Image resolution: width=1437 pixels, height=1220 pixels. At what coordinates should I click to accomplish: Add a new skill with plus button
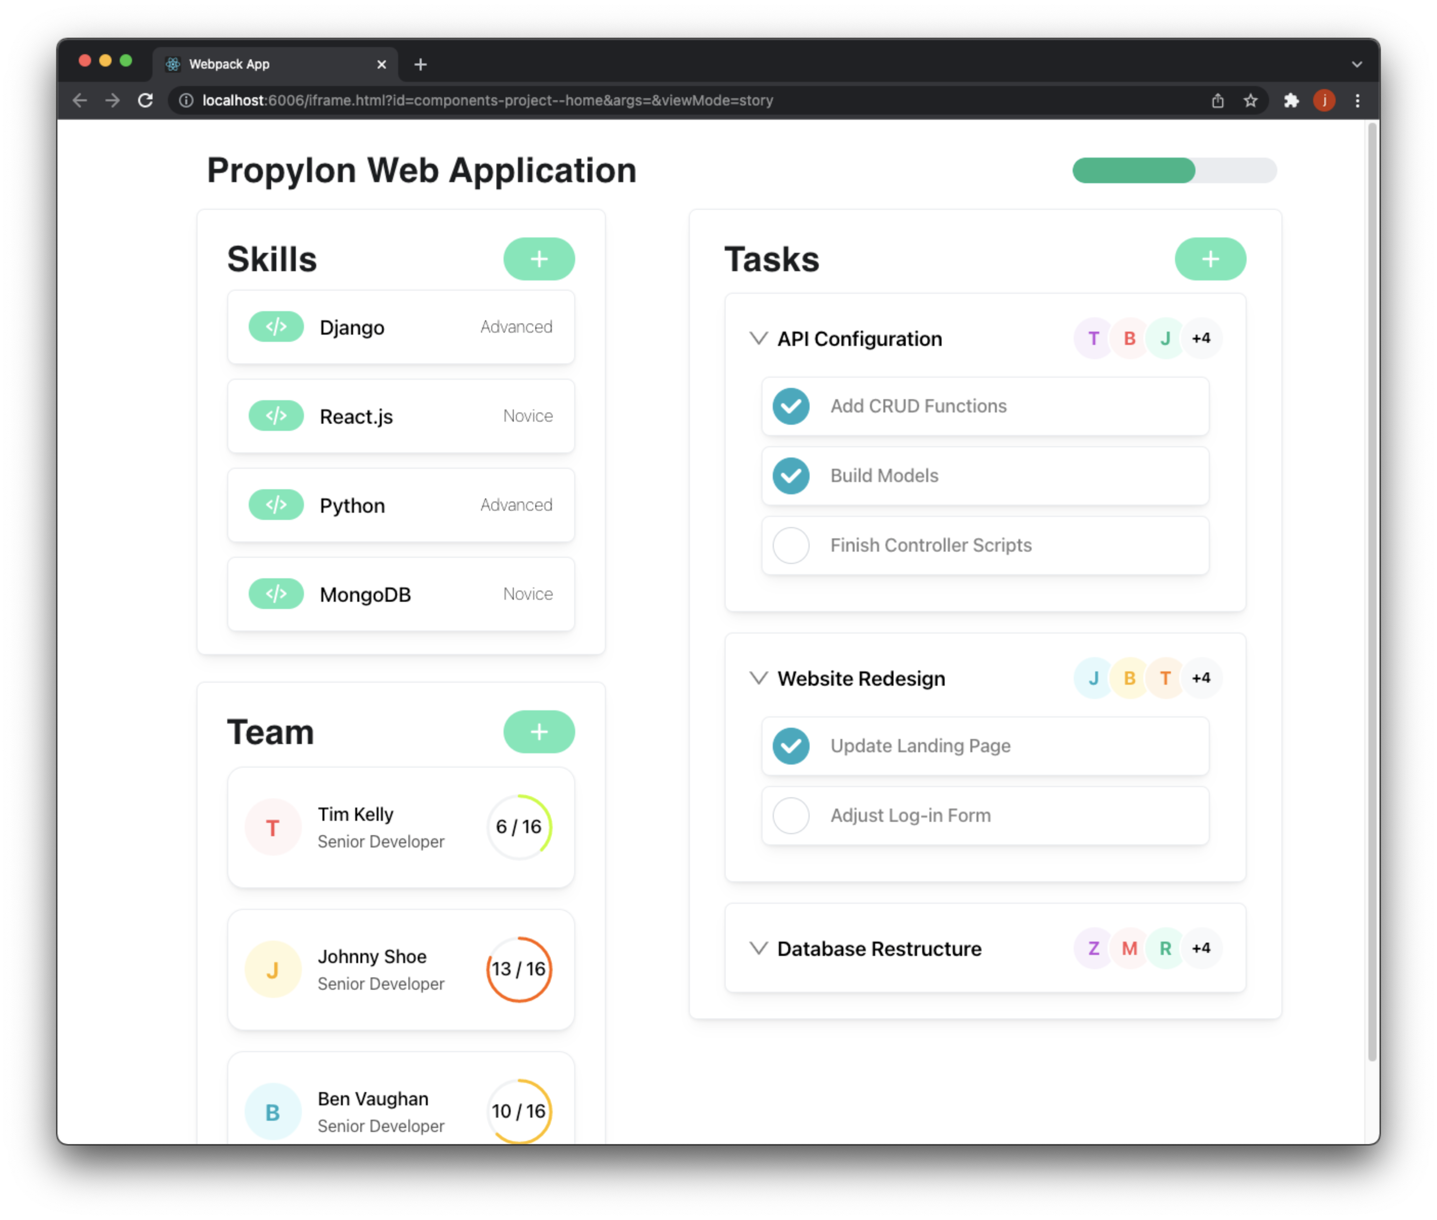coord(539,258)
